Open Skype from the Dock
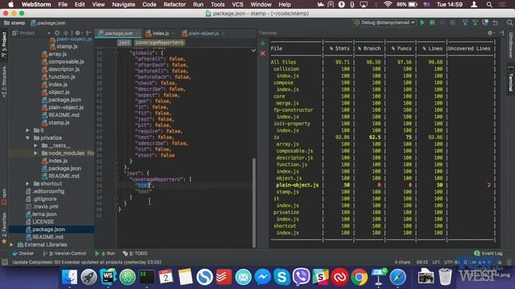This screenshot has height=289, width=515. pyautogui.click(x=282, y=277)
